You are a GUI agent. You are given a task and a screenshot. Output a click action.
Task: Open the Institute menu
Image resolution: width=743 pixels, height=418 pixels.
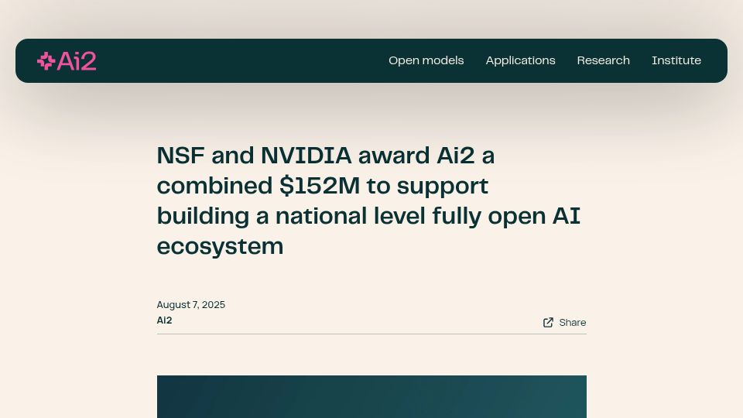pos(676,60)
